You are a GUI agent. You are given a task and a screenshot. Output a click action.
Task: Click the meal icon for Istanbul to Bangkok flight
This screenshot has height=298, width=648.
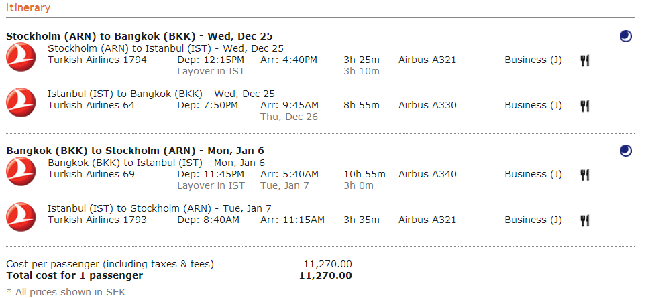[585, 106]
